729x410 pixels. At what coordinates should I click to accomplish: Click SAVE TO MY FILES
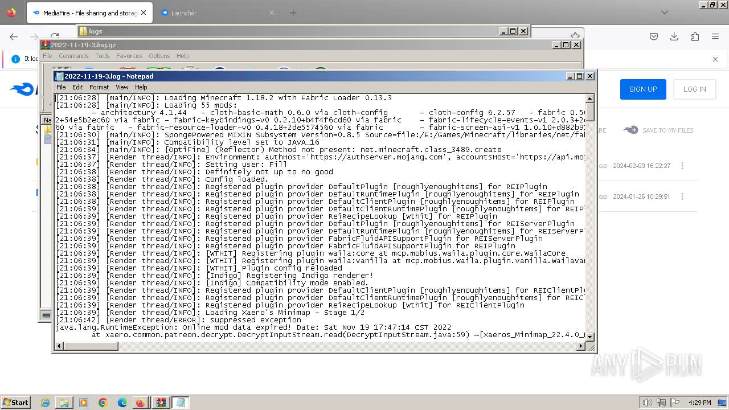658,130
